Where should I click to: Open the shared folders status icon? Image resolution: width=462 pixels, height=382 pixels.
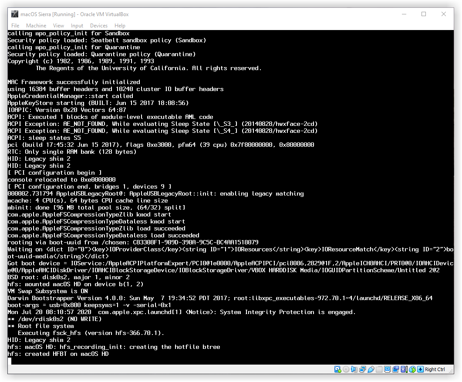tap(379, 369)
